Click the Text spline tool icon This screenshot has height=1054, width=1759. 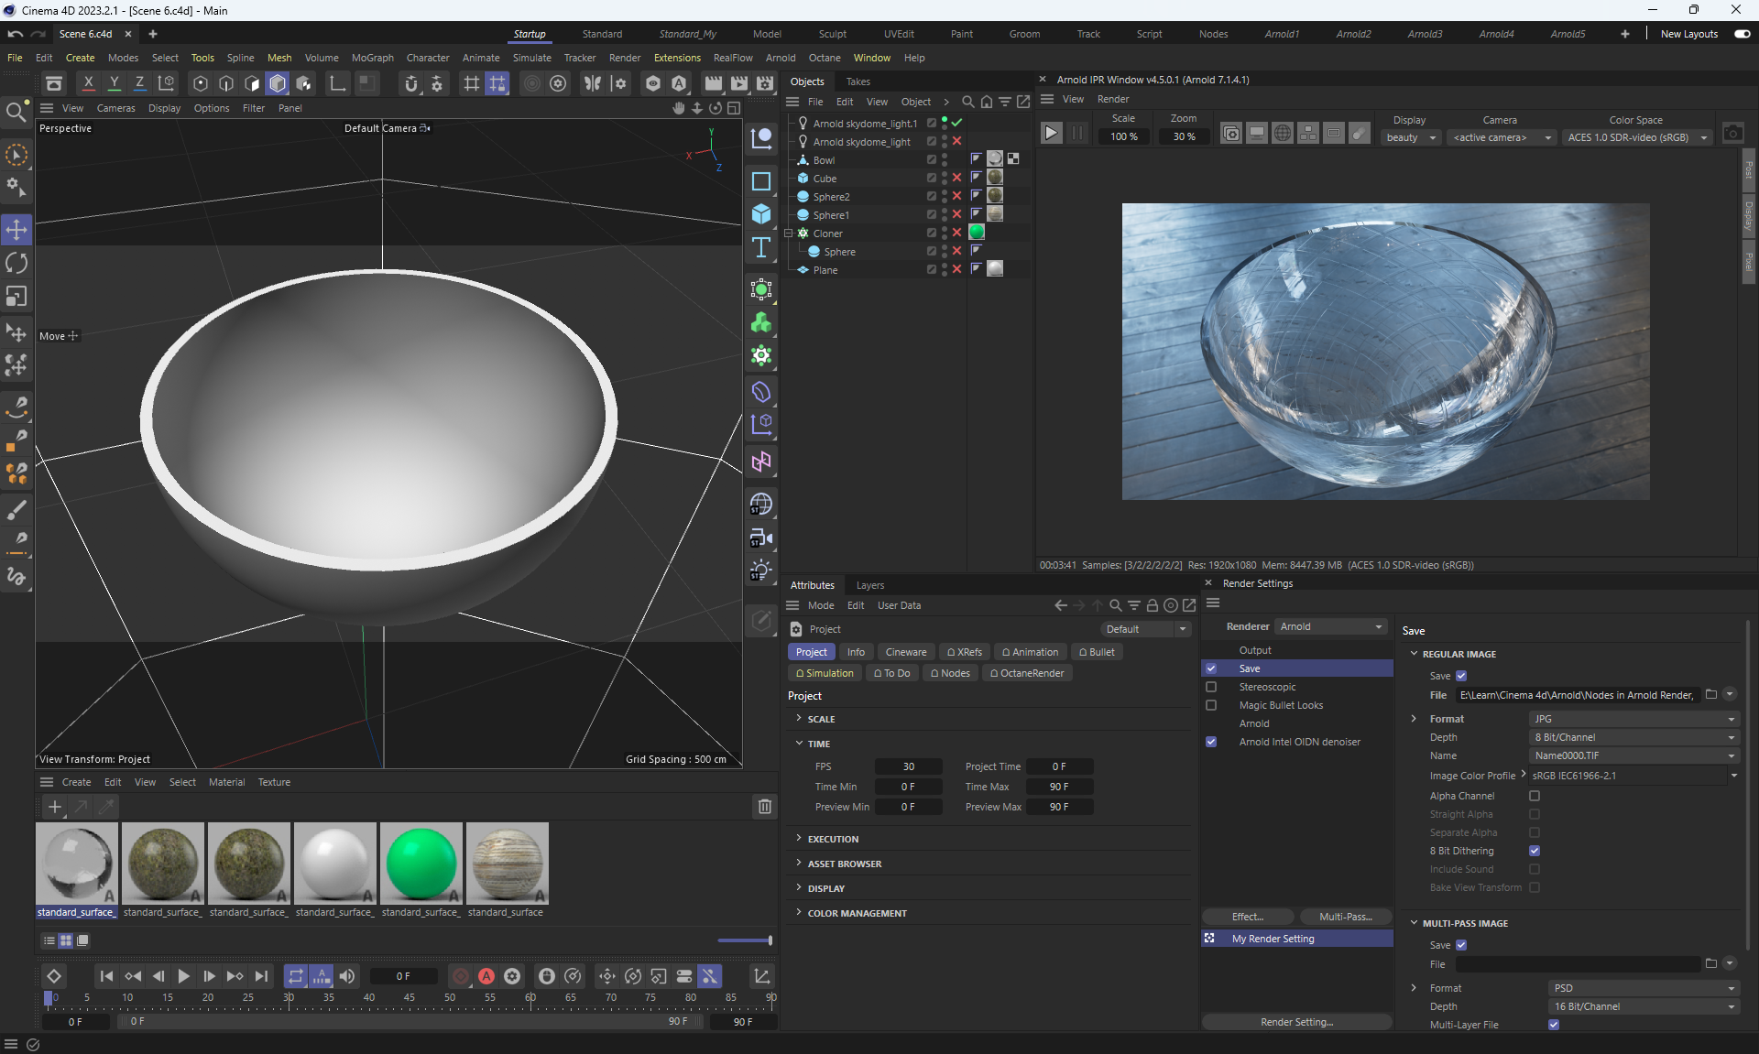coord(761,248)
